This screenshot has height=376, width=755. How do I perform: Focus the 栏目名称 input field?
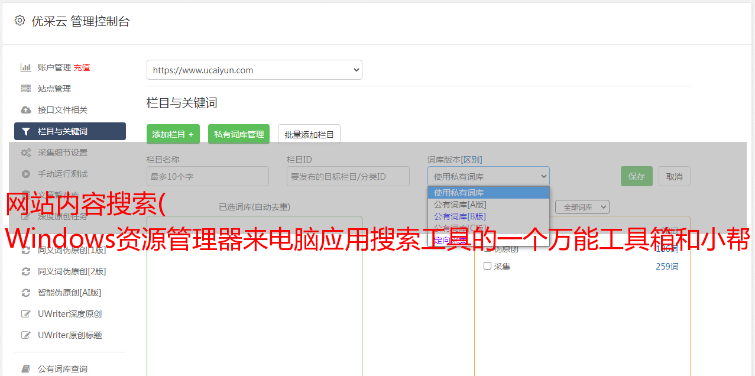click(x=208, y=176)
